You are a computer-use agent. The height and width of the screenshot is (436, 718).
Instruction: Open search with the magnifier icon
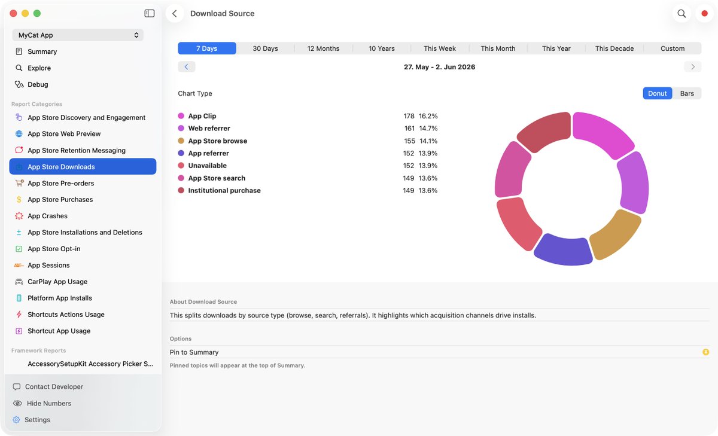(x=682, y=13)
